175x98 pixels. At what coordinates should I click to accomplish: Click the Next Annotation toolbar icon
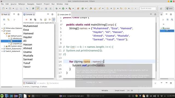108,8
